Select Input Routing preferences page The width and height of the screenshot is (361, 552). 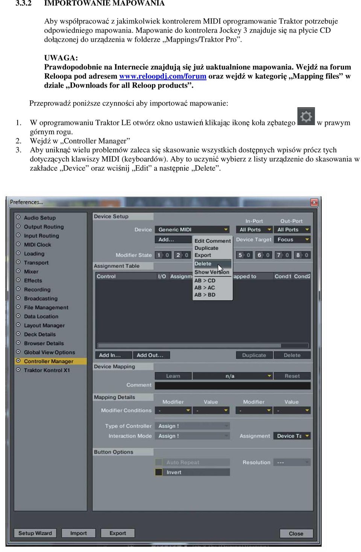(x=41, y=236)
